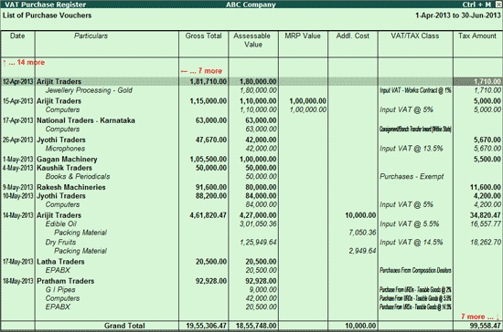The image size is (503, 332).
Task: Open Rakesh Machineries voucher dated 9-May-2013
Action: coord(251,187)
